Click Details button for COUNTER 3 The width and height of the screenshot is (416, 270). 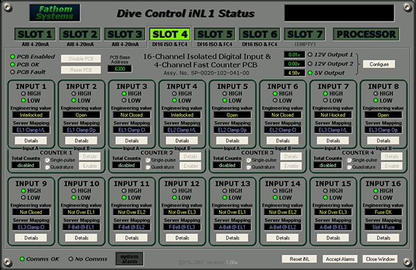[x=291, y=156]
